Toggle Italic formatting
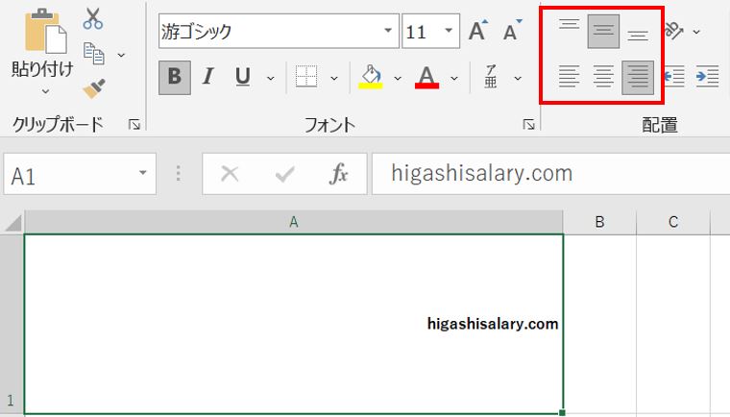This screenshot has width=730, height=417. 207,77
